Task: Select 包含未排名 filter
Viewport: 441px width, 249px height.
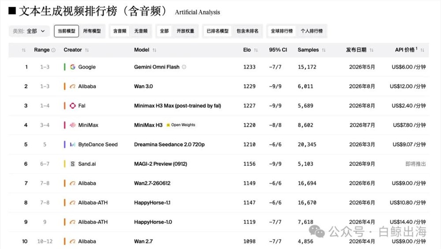Action: 247,31
